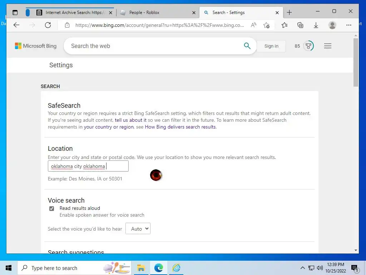Click the browser address bar URL
The height and width of the screenshot is (275, 366).
[160, 25]
